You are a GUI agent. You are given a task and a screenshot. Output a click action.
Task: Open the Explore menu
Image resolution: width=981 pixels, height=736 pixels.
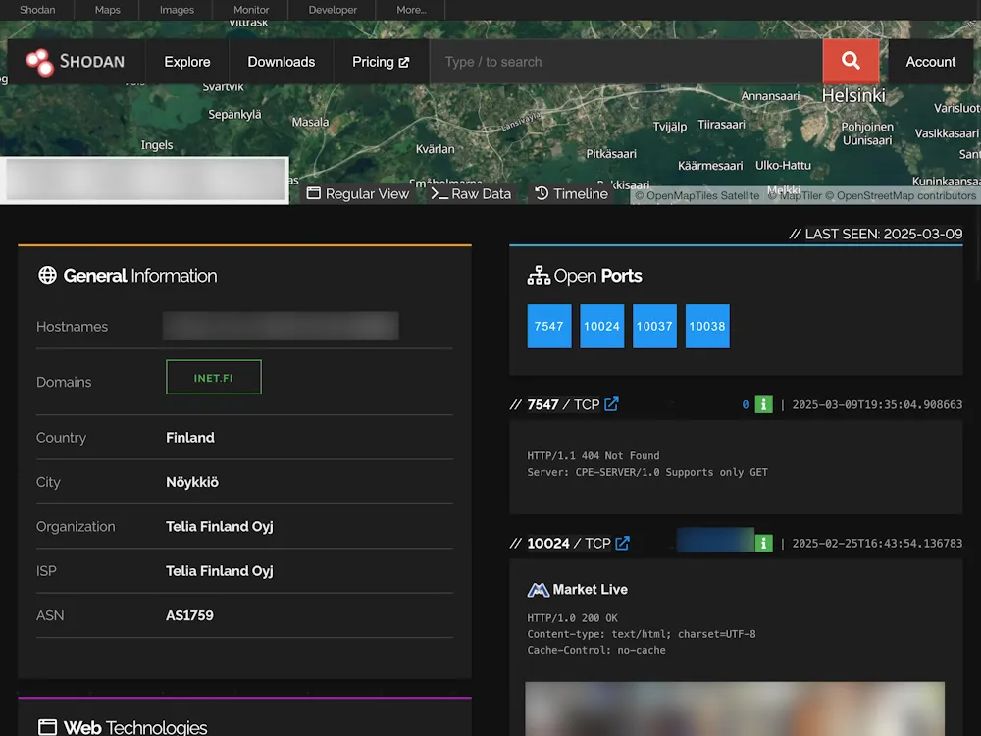tap(187, 62)
